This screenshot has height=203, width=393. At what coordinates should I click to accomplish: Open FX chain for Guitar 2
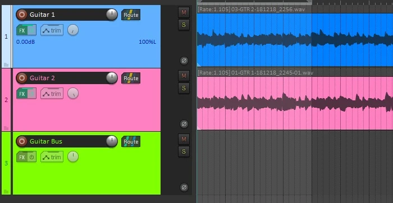22,94
